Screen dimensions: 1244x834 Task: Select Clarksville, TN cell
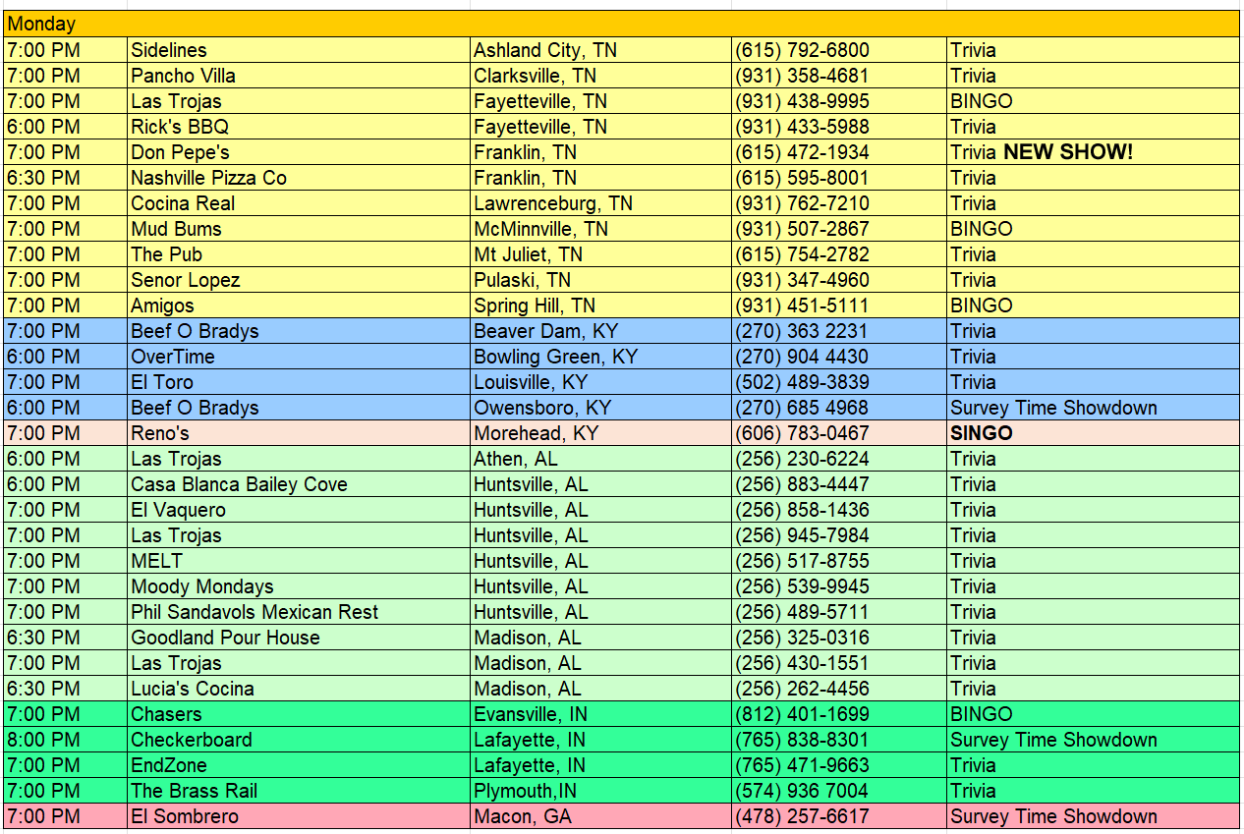[x=600, y=76]
